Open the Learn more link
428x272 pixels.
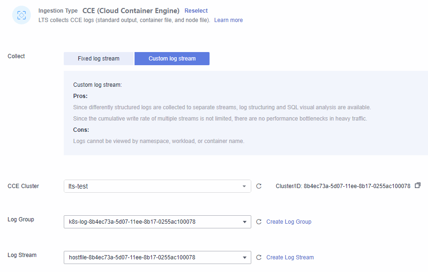click(x=228, y=20)
